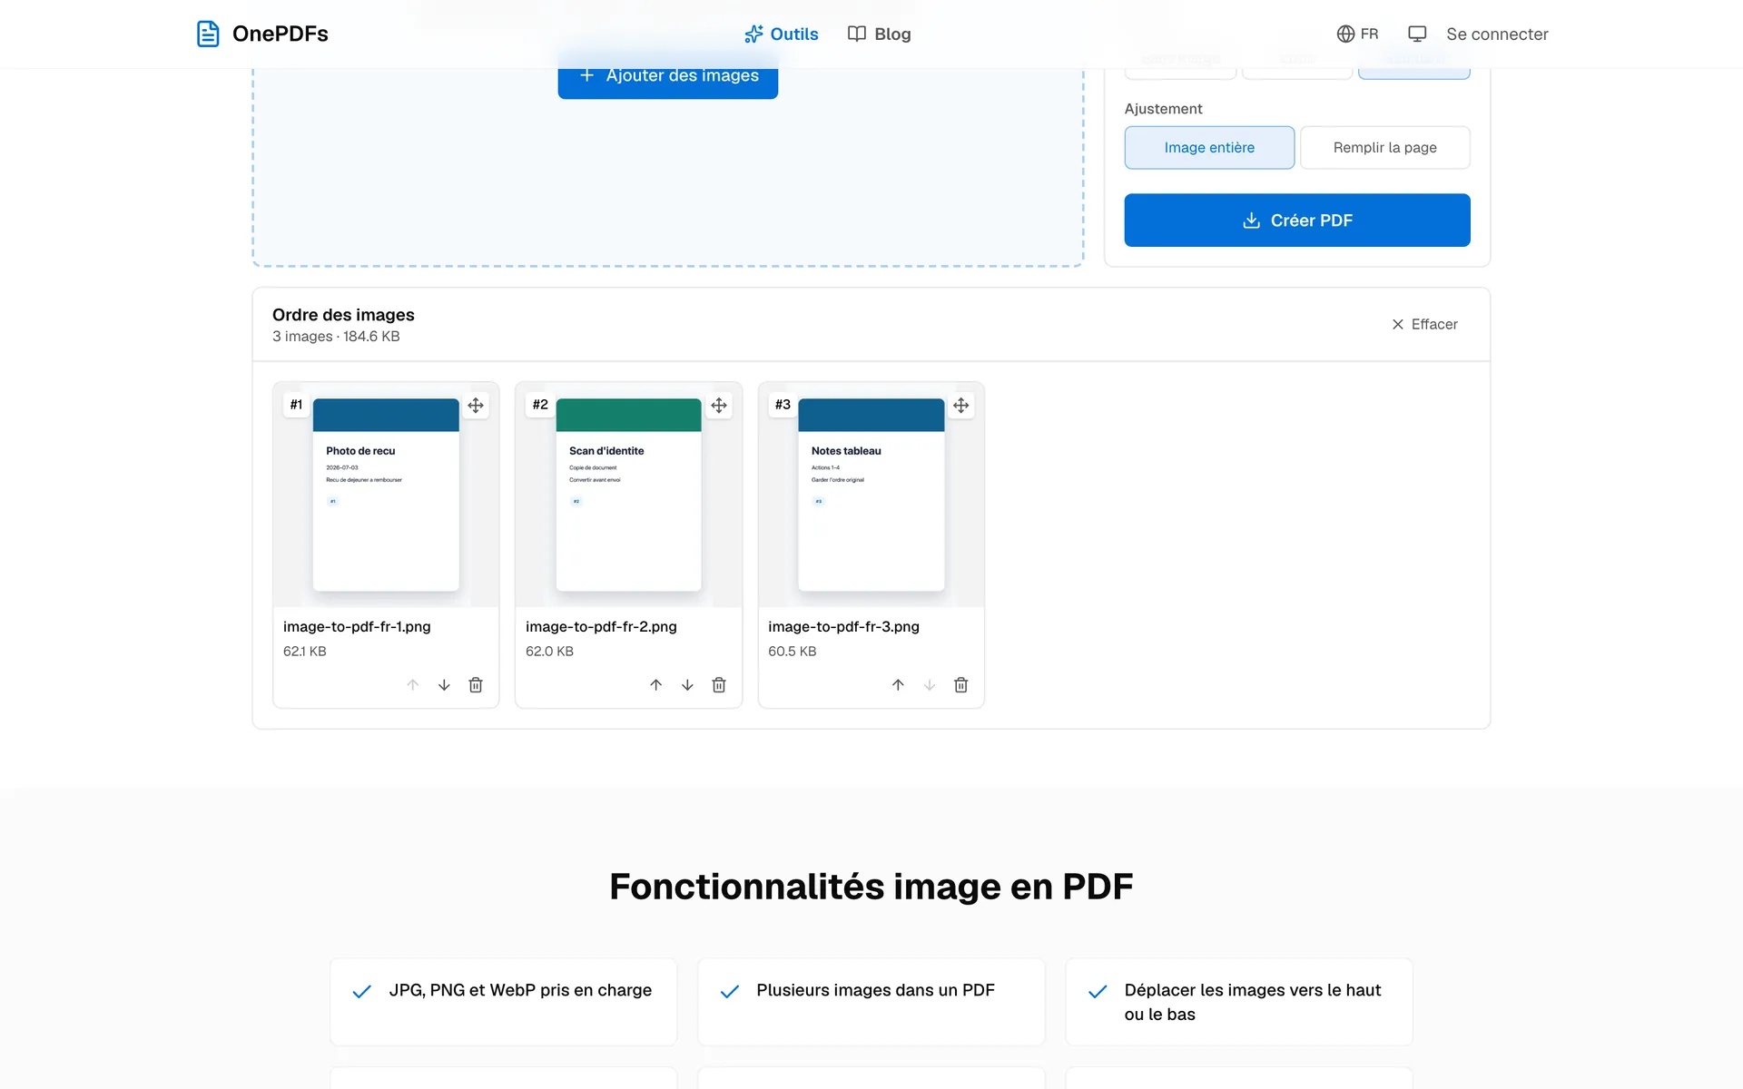Move image-to-pdf-fr-2.png down

[687, 685]
